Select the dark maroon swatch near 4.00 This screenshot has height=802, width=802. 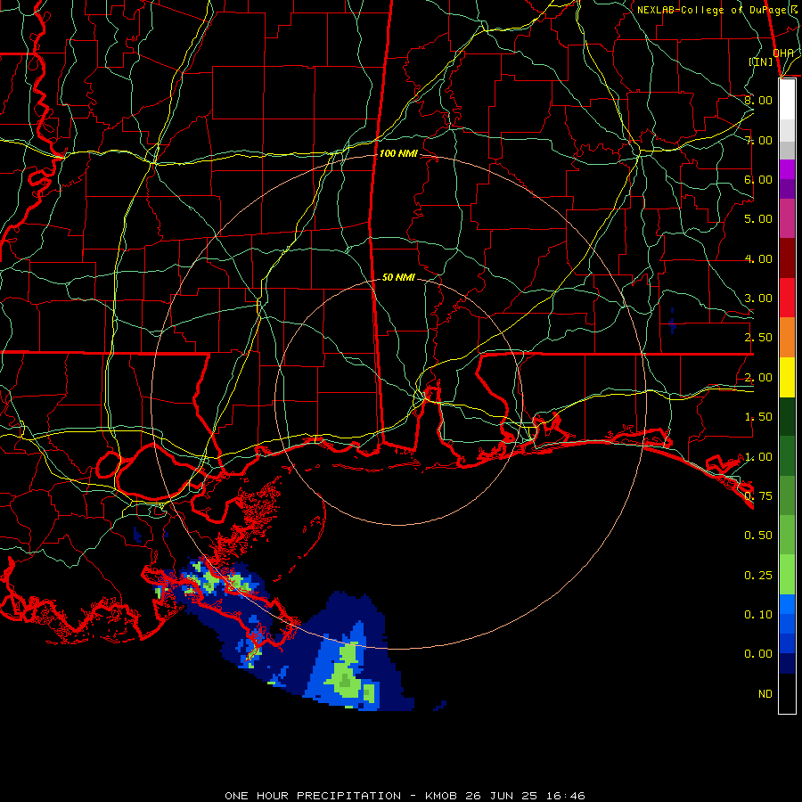point(787,258)
